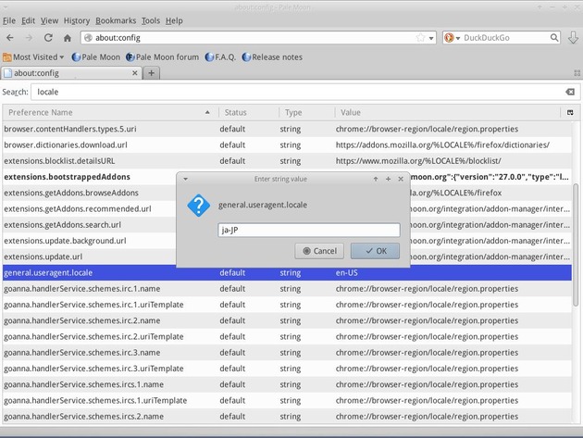Open the column picker icon

click(x=570, y=112)
